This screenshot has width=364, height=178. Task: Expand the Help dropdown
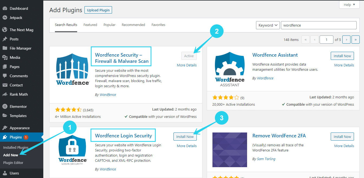[x=349, y=4]
